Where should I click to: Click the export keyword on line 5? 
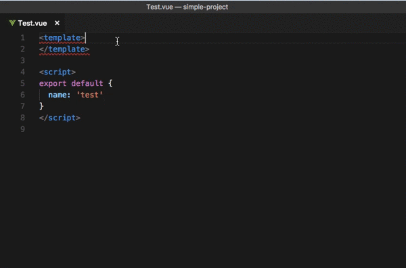(53, 83)
